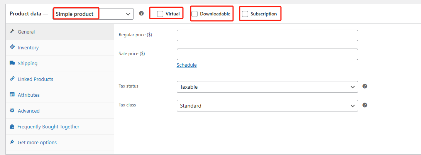421x155 pixels.
Task: Click the Attributes list icon
Action: click(x=12, y=95)
